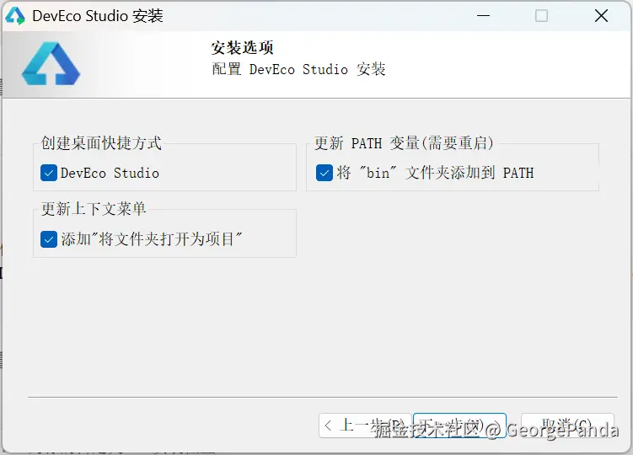
Task: Click the large DevEco Studio logo in header
Action: click(x=51, y=64)
